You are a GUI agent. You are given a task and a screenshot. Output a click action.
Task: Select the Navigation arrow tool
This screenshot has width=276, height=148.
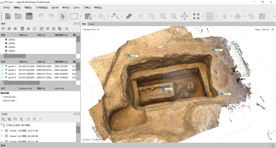(x=63, y=16)
